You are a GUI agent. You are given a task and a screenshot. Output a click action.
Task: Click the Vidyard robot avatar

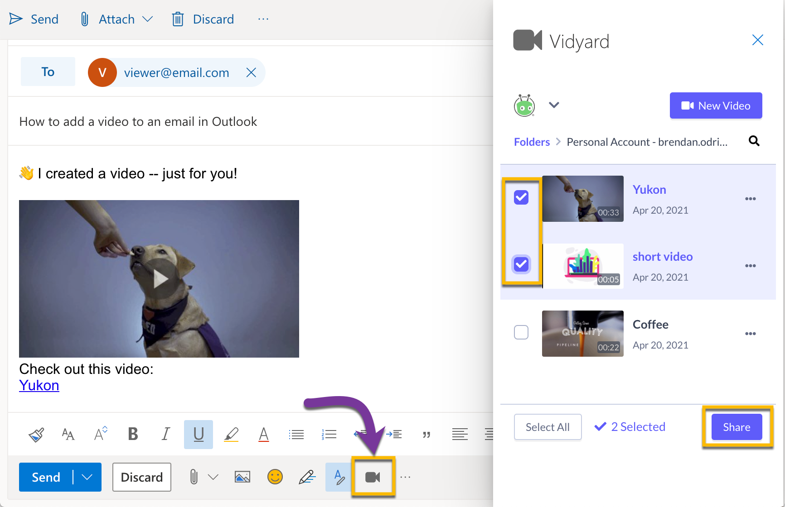click(524, 105)
